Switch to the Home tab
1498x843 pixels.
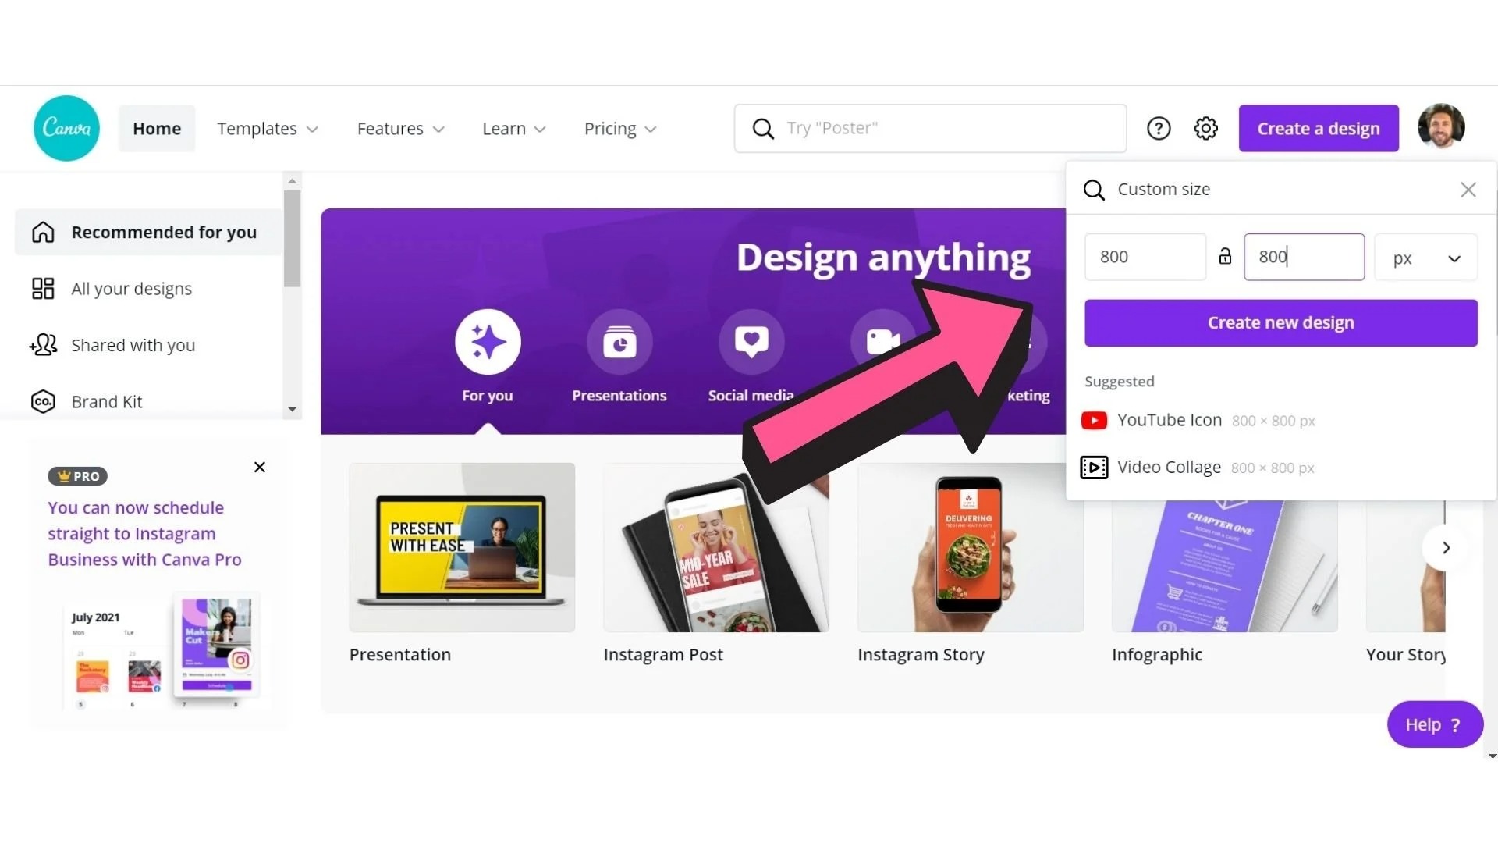(x=156, y=128)
